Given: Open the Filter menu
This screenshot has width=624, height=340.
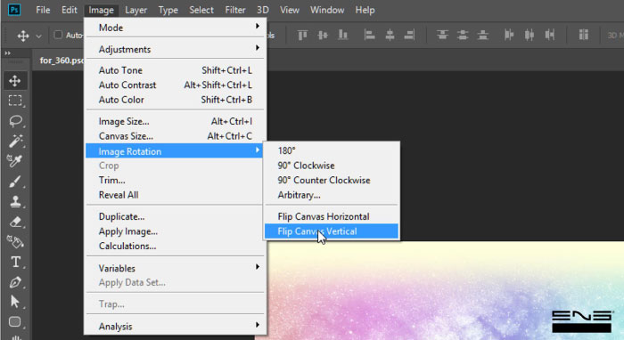Looking at the screenshot, I should tap(235, 10).
